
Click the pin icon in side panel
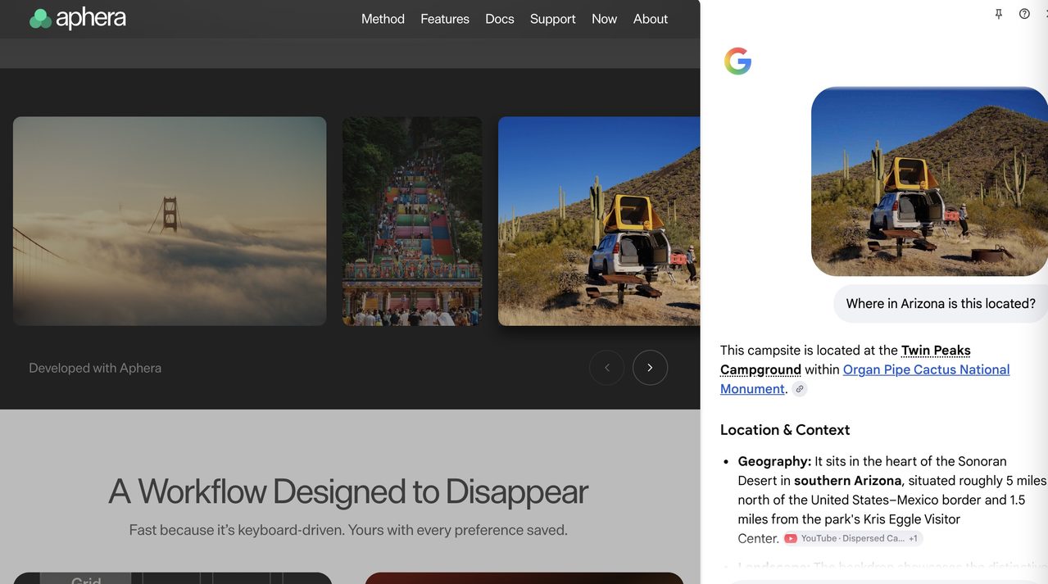click(998, 14)
